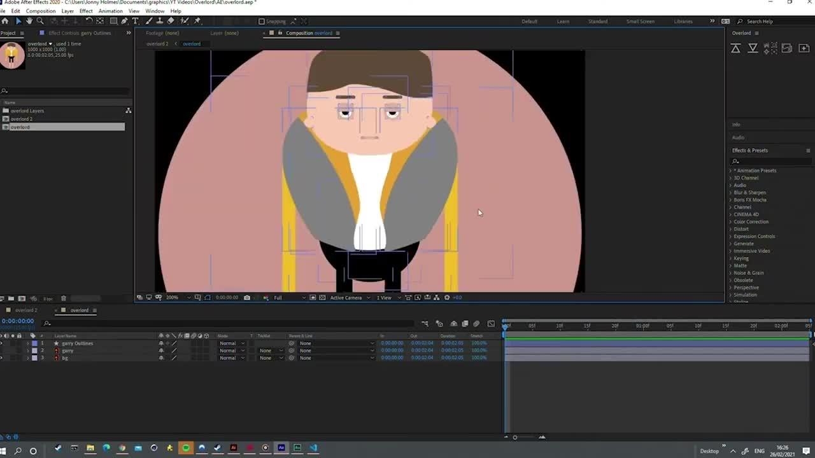This screenshot has height=458, width=815.
Task: Select overlord 2 composition in Project panel
Action: [21, 119]
